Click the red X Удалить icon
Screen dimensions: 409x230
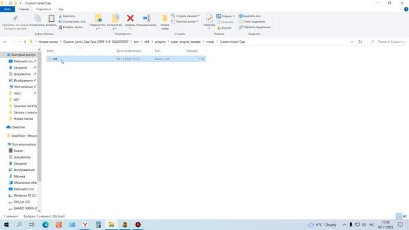point(130,18)
